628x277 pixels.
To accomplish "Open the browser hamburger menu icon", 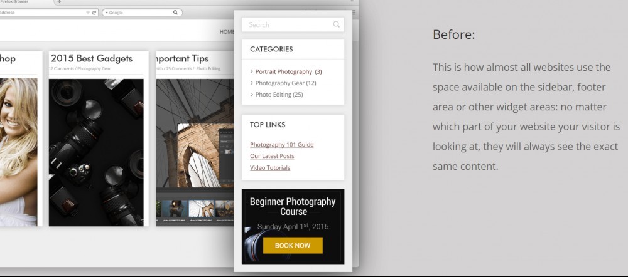I will click(x=354, y=13).
